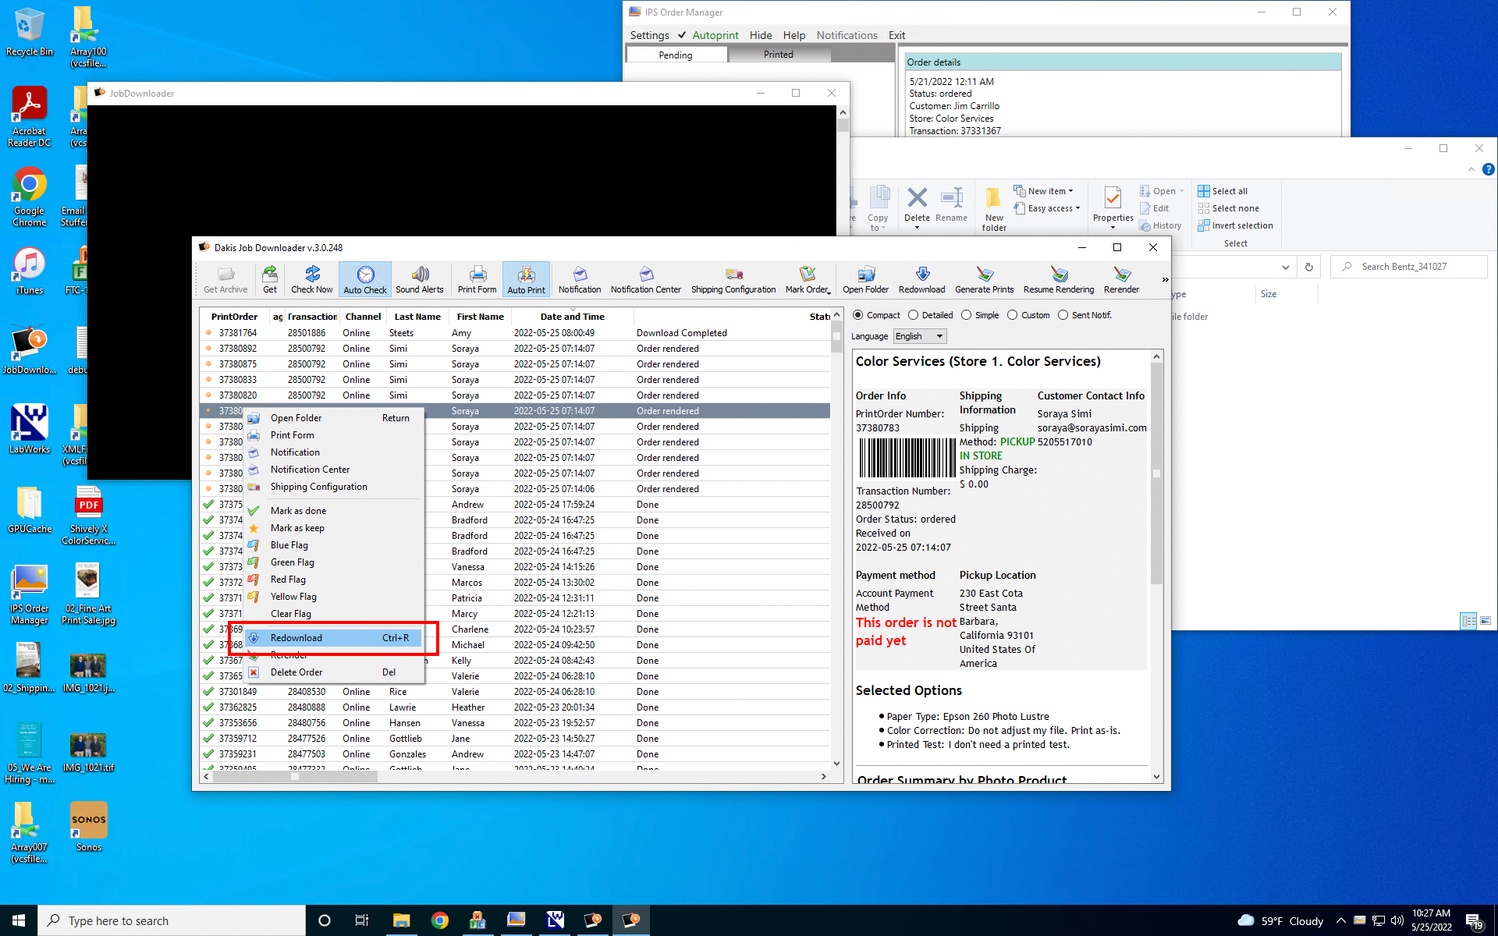
Task: Switch to the Pending tab
Action: point(675,55)
